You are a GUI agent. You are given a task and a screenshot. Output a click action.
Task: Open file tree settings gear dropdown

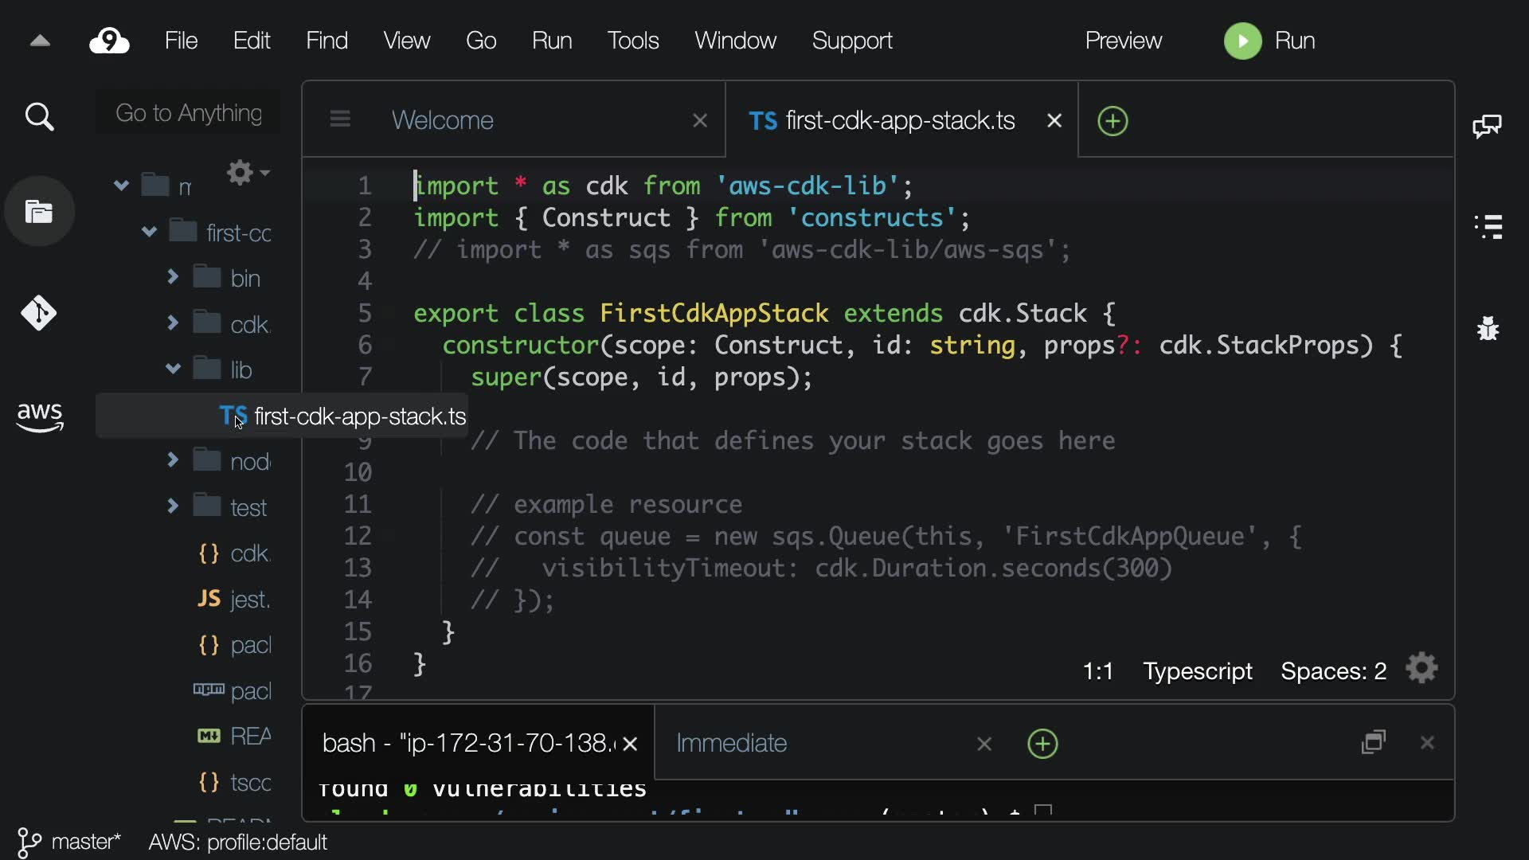pyautogui.click(x=247, y=173)
